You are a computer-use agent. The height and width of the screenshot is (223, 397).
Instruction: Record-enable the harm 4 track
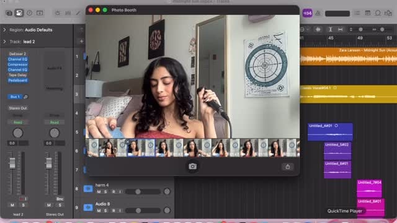pos(114,191)
